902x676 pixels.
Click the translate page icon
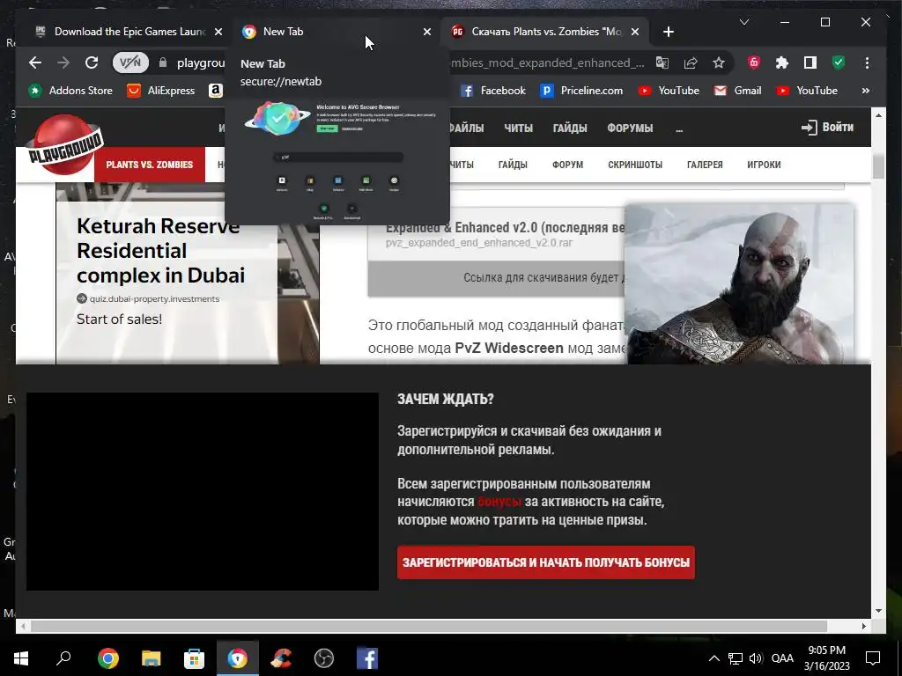[x=662, y=62]
